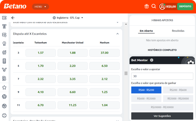Image resolution: width=196 pixels, height=121 pixels.
Task: Click the Tottenham column header
Action: (x=41, y=43)
